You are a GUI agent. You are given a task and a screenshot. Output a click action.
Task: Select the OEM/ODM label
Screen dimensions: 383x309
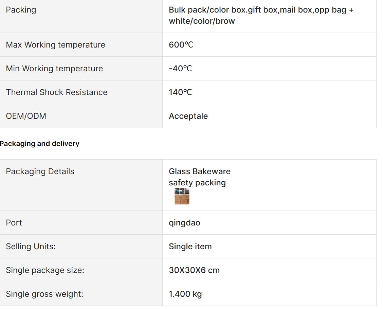(26, 116)
